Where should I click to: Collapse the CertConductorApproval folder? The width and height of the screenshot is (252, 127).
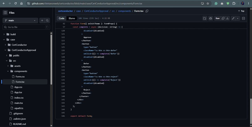click(5, 50)
